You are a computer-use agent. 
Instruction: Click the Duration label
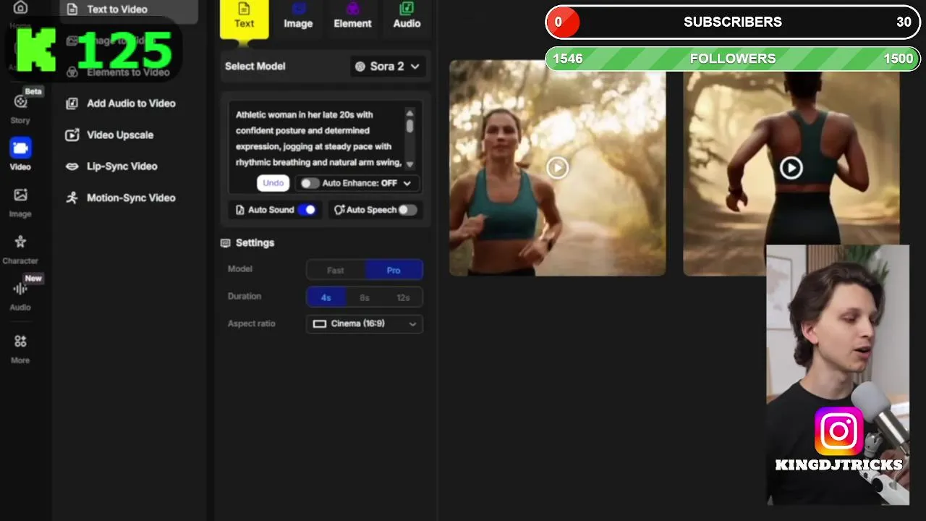(244, 296)
